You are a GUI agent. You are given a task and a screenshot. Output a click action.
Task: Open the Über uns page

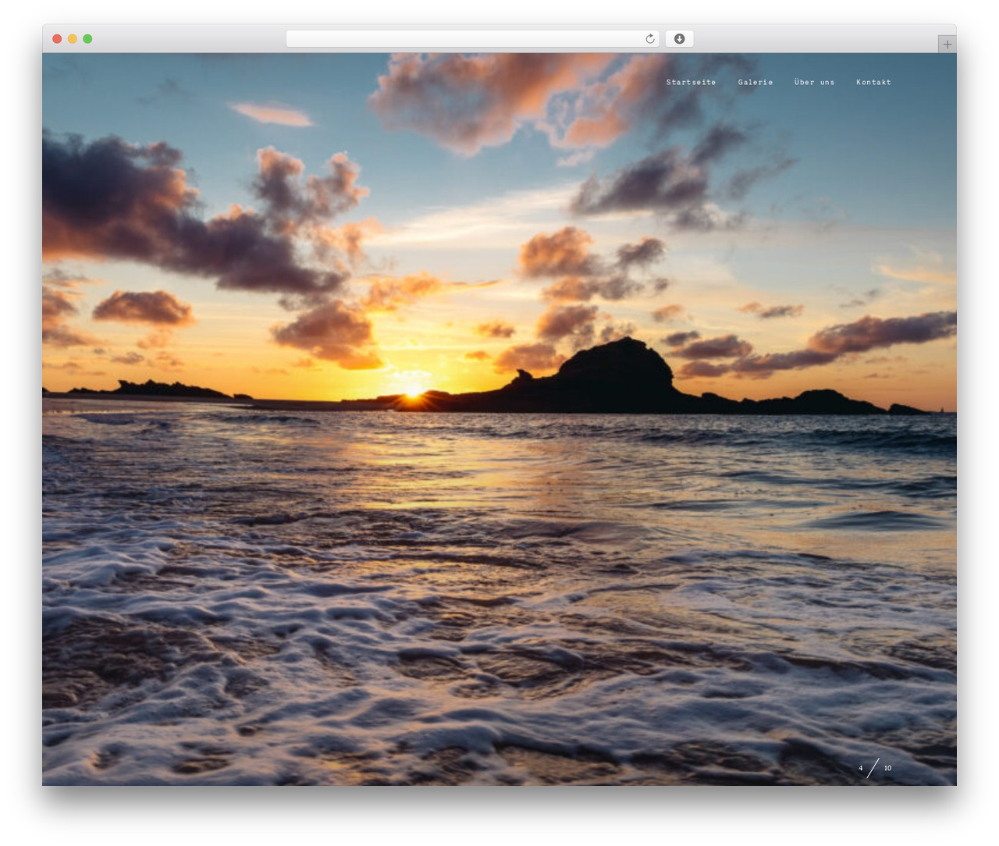[x=815, y=82]
